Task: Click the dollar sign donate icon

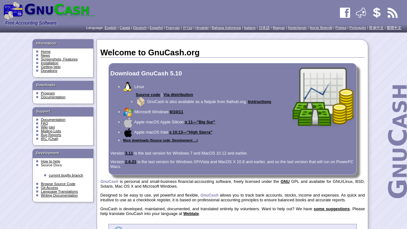Action: click(x=377, y=13)
